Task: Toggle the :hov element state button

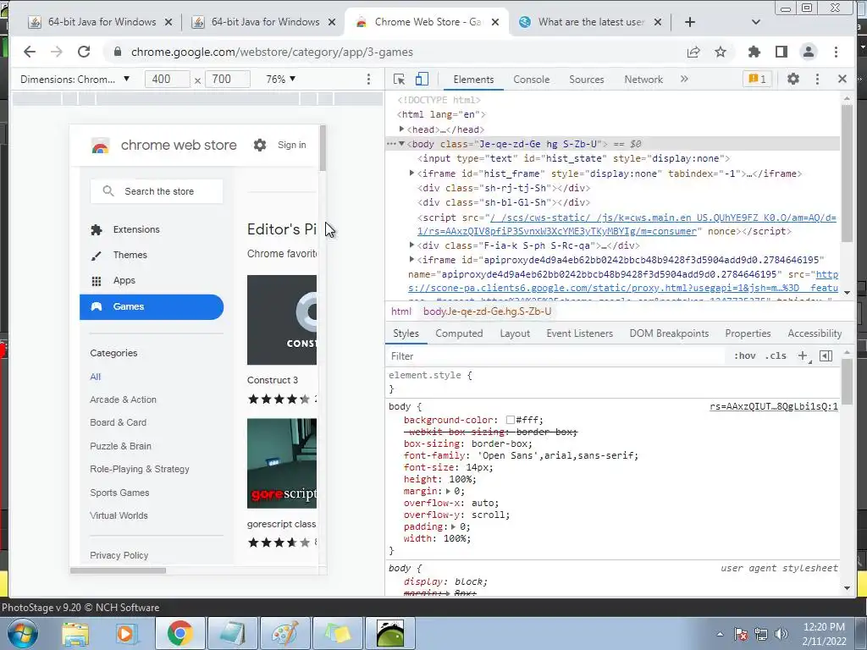Action: pos(744,356)
